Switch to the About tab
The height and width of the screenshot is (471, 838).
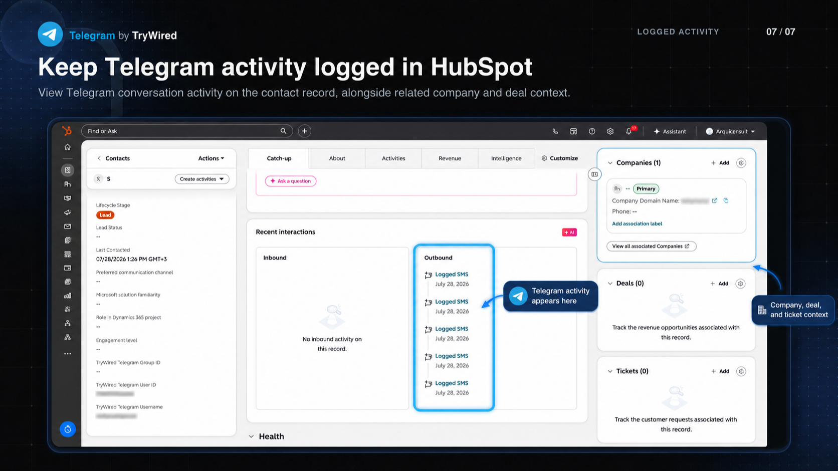pyautogui.click(x=337, y=158)
